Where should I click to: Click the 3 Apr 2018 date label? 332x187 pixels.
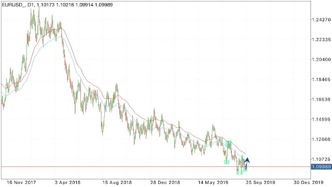tap(67, 182)
